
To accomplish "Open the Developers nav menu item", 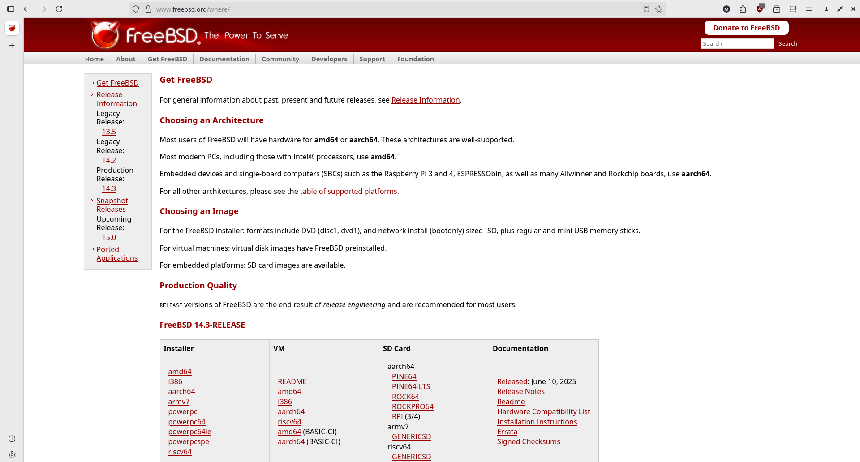I will (x=329, y=59).
